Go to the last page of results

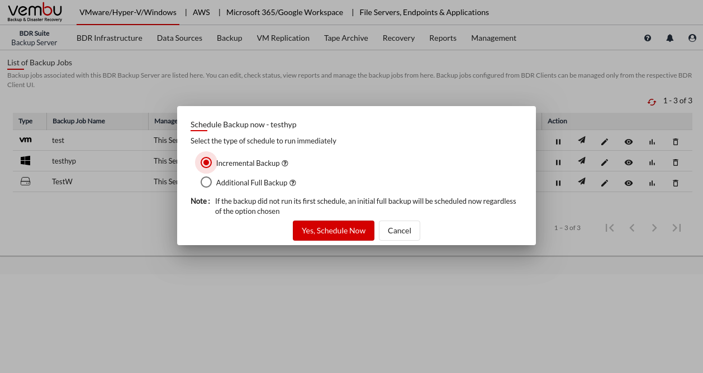click(676, 228)
